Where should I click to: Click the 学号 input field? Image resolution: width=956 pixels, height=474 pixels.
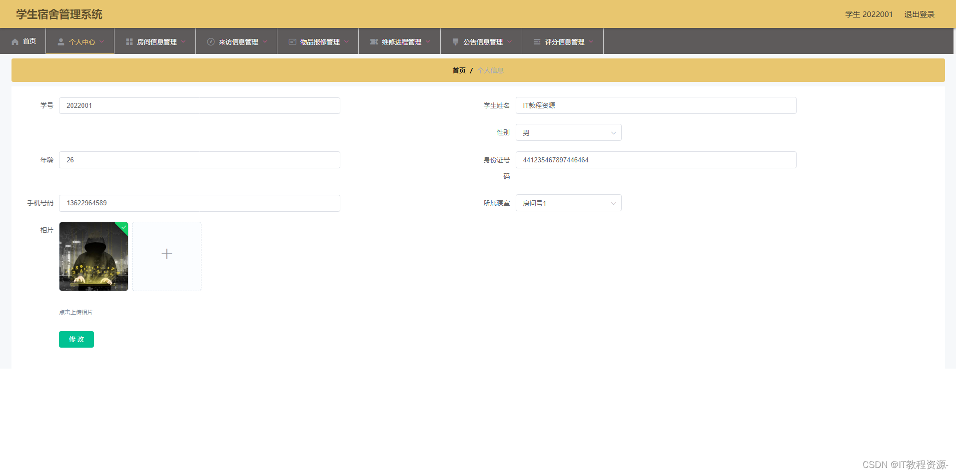199,105
